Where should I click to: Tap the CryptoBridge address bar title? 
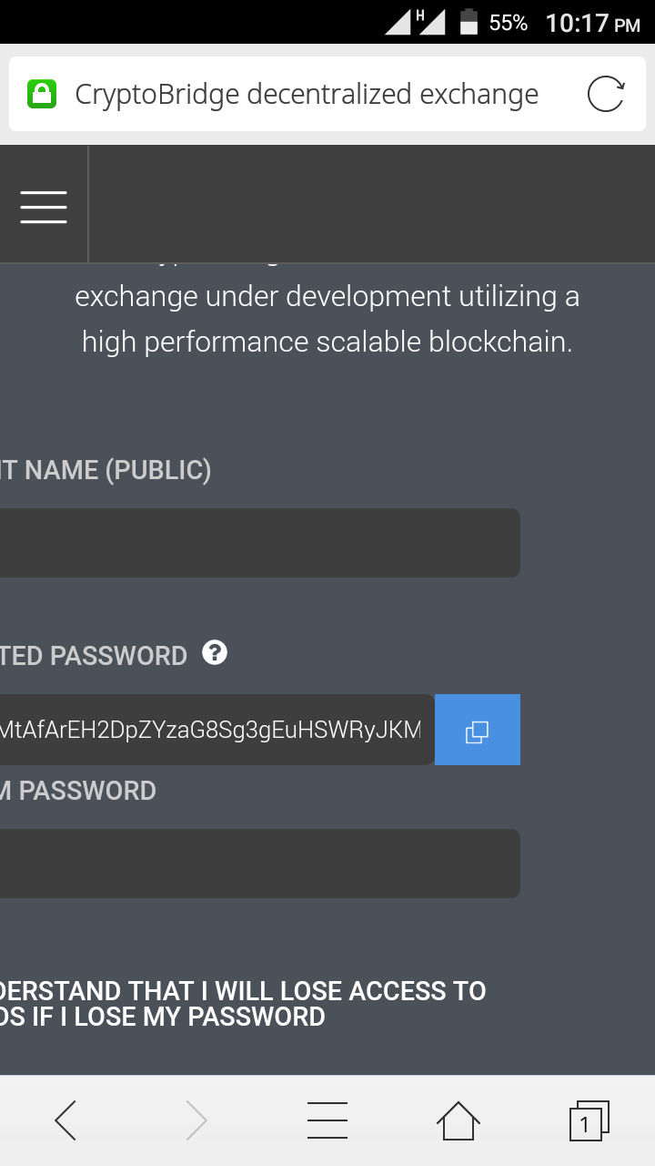click(307, 94)
